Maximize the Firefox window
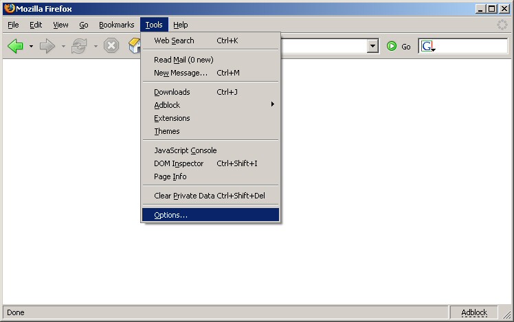The image size is (514, 322). tap(492, 9)
